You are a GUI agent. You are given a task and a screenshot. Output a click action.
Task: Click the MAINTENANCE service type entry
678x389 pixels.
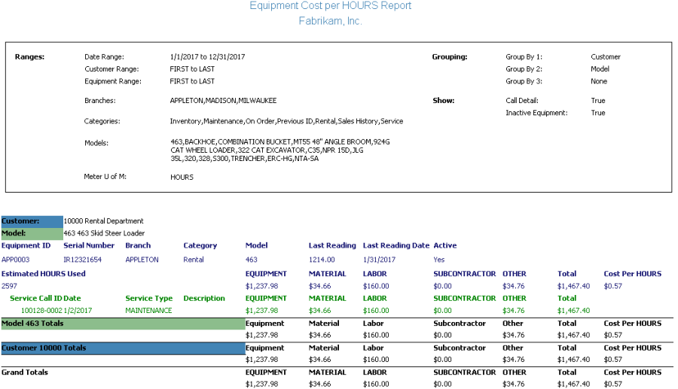tap(148, 311)
